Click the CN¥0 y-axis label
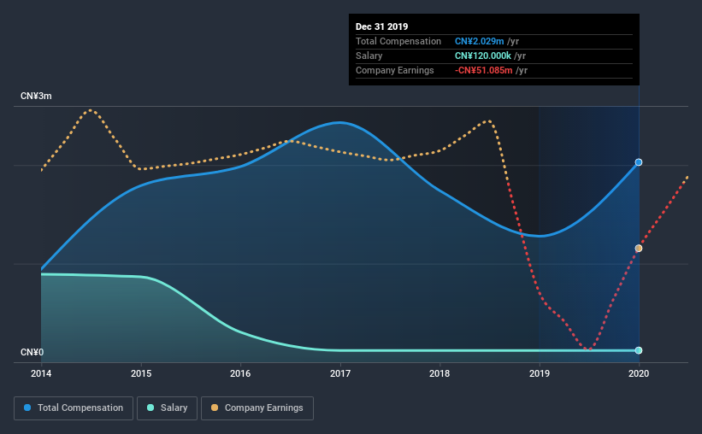This screenshot has height=434, width=702. point(32,353)
